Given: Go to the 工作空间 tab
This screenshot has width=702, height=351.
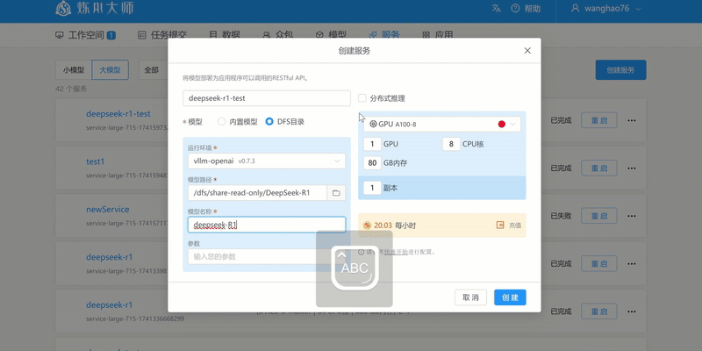Looking at the screenshot, I should point(85,35).
